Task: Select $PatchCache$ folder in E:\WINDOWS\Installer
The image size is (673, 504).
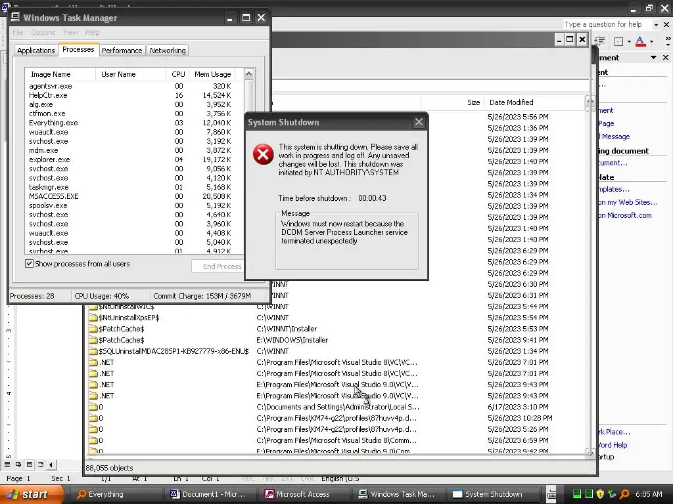Action: point(117,340)
